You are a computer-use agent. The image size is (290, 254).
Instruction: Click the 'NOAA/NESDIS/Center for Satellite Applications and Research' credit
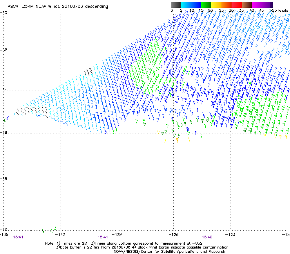click(x=169, y=252)
